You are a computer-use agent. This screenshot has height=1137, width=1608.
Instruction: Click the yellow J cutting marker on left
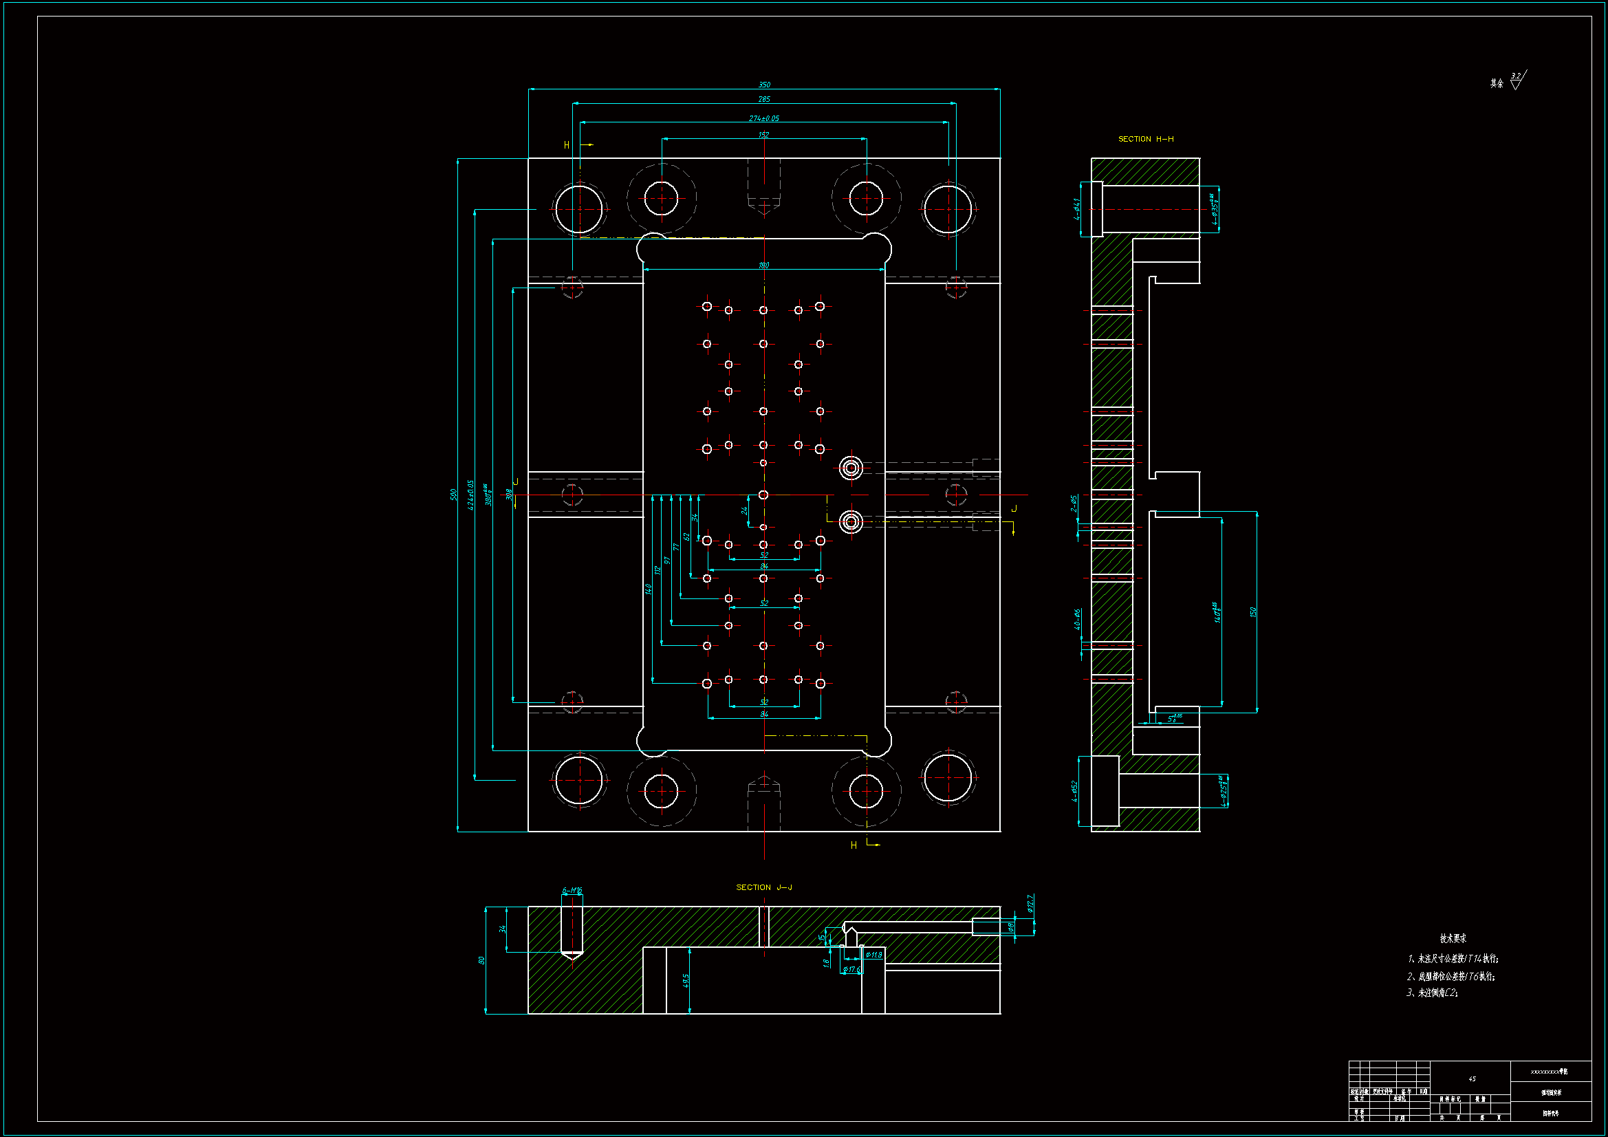tap(515, 484)
